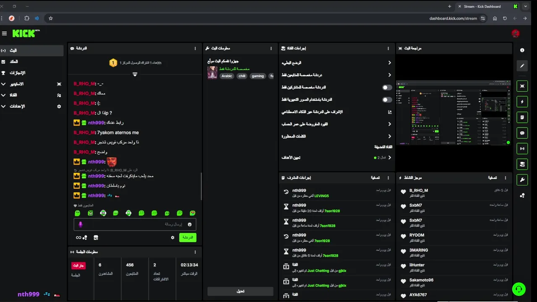Open the filter (تصفية) in activity feed panel
Viewport: 537px width, 302px height.
(x=492, y=178)
